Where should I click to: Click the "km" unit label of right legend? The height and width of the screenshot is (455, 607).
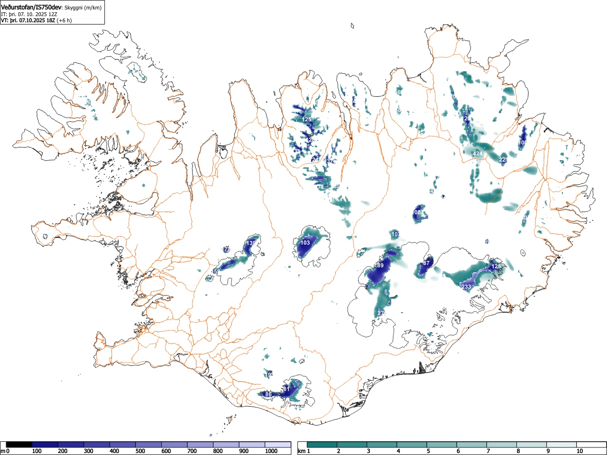[302, 452]
